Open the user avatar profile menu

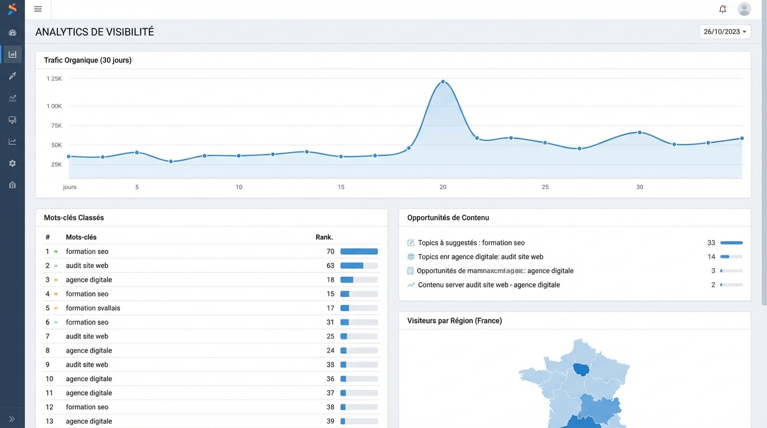(744, 9)
